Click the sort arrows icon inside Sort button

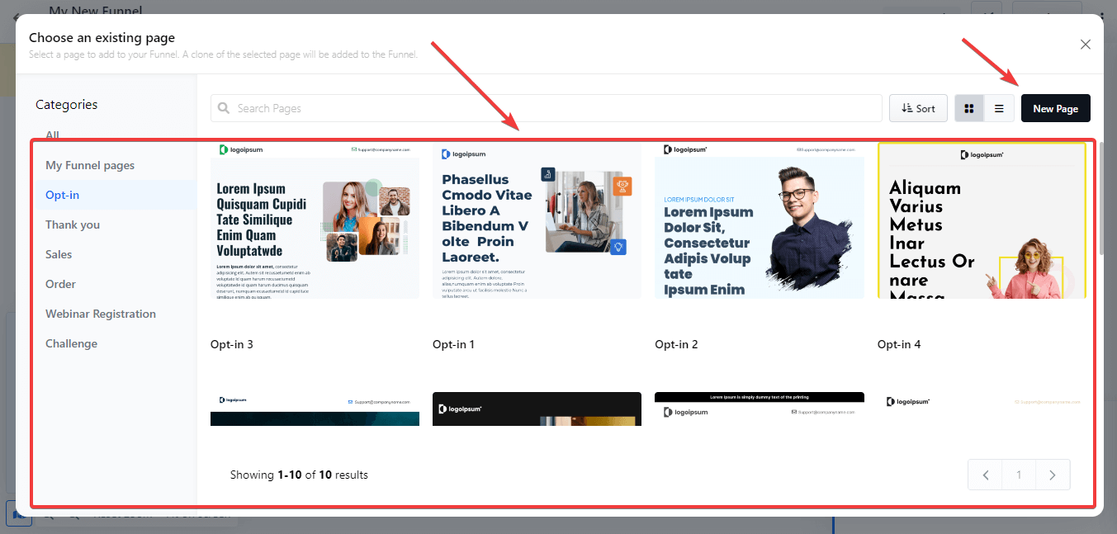tap(906, 107)
